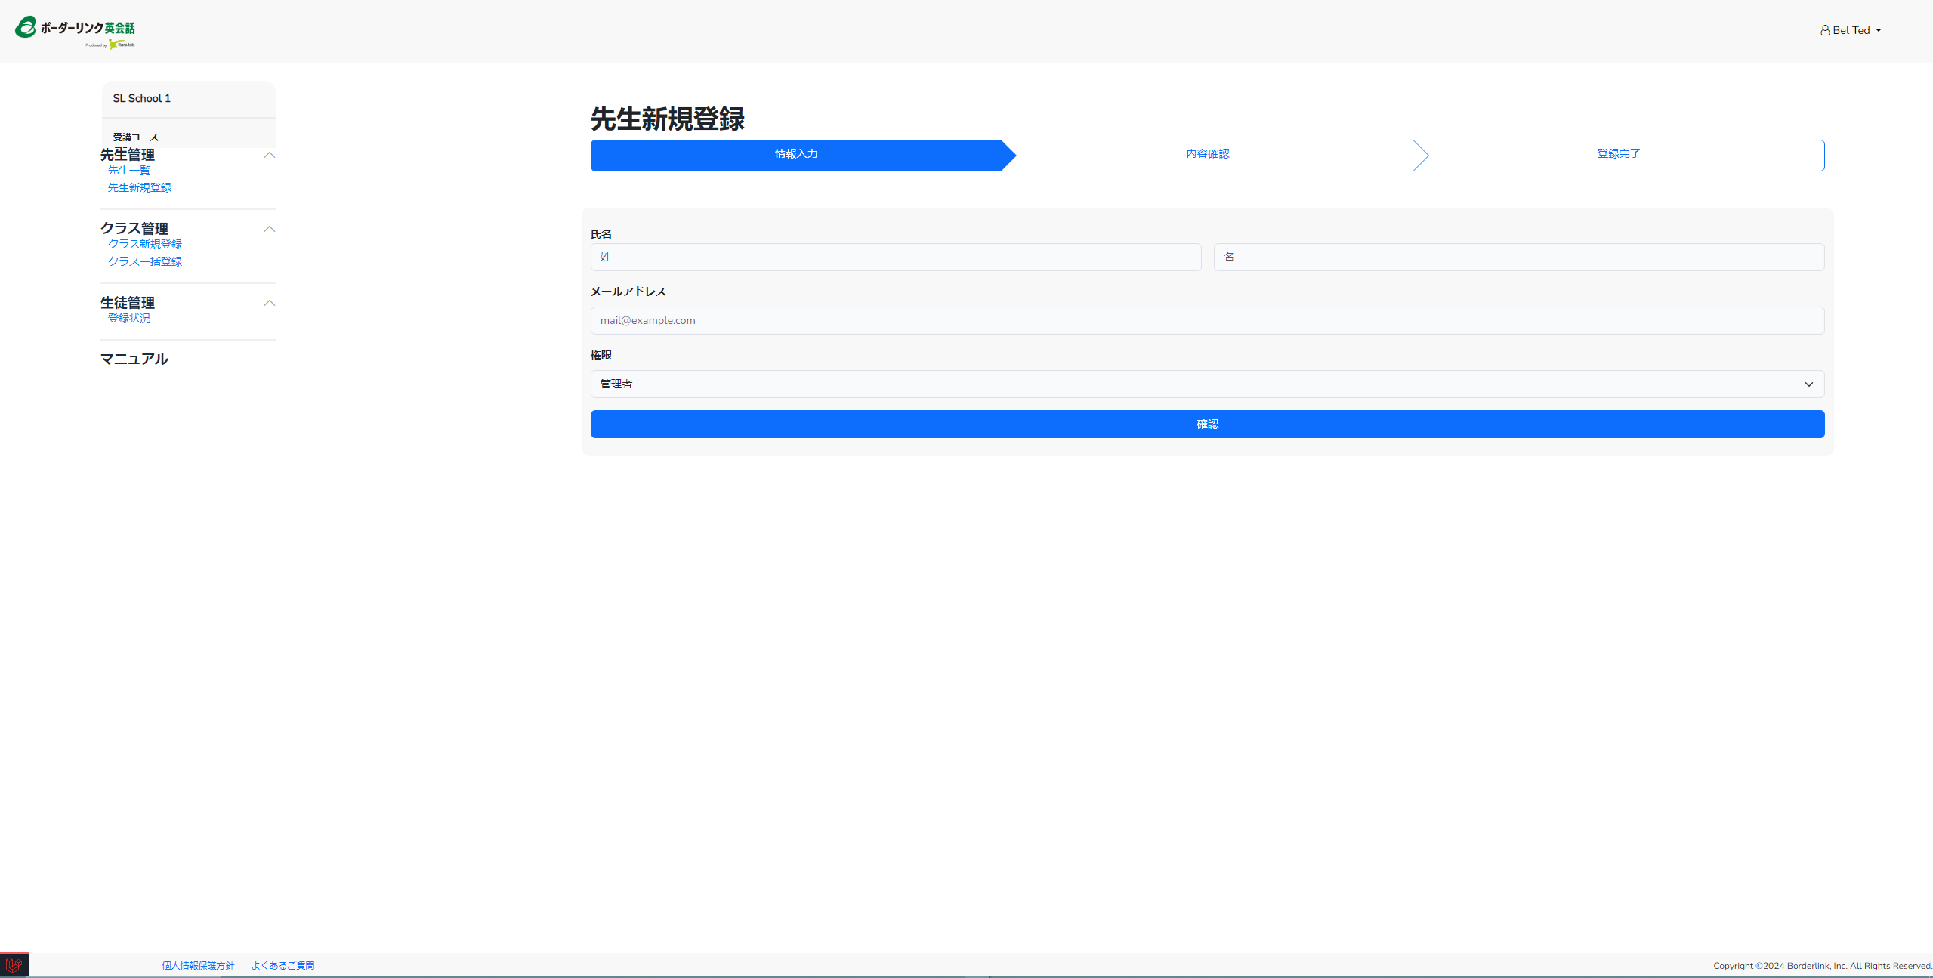
Task: Go to 先生新規登録 sidebar link
Action: point(139,188)
